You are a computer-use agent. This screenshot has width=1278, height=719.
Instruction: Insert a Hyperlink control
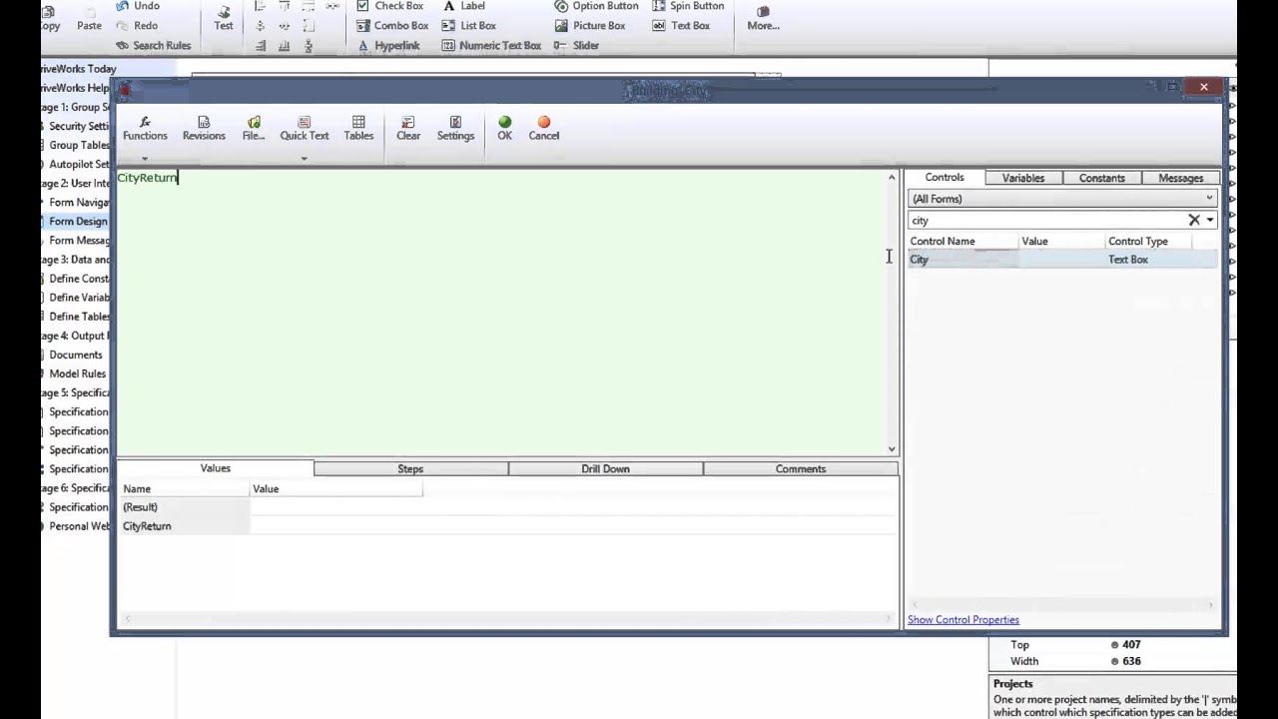coord(388,45)
